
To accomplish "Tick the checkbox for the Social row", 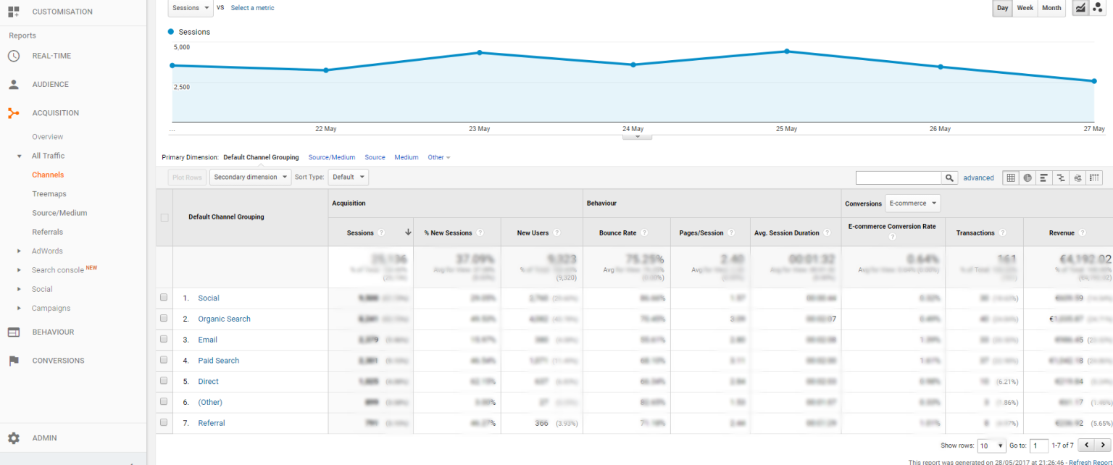I will 164,298.
